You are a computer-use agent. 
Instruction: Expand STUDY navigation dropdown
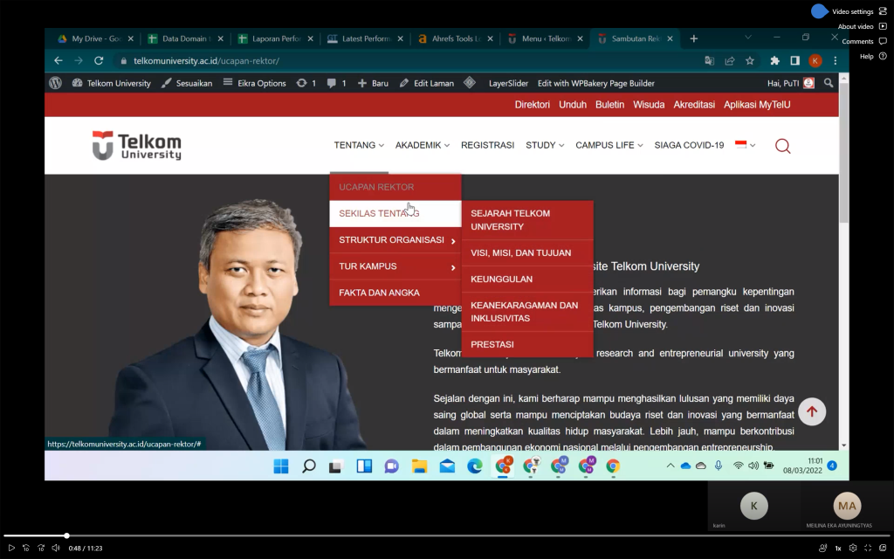pyautogui.click(x=545, y=146)
